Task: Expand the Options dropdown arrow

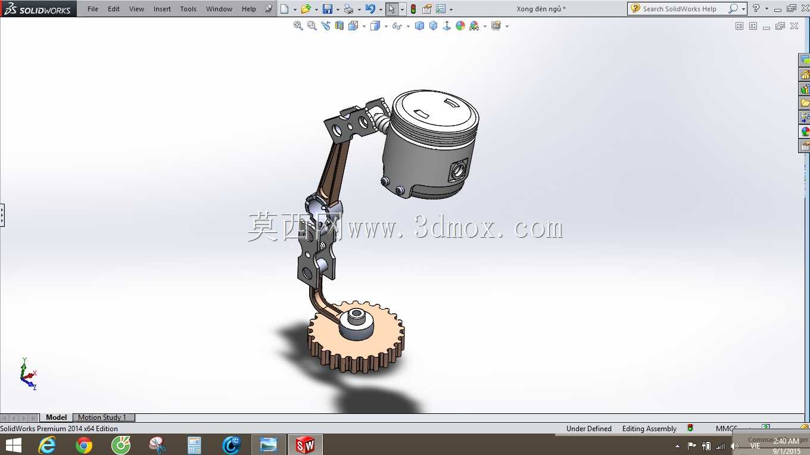Action: point(451,10)
